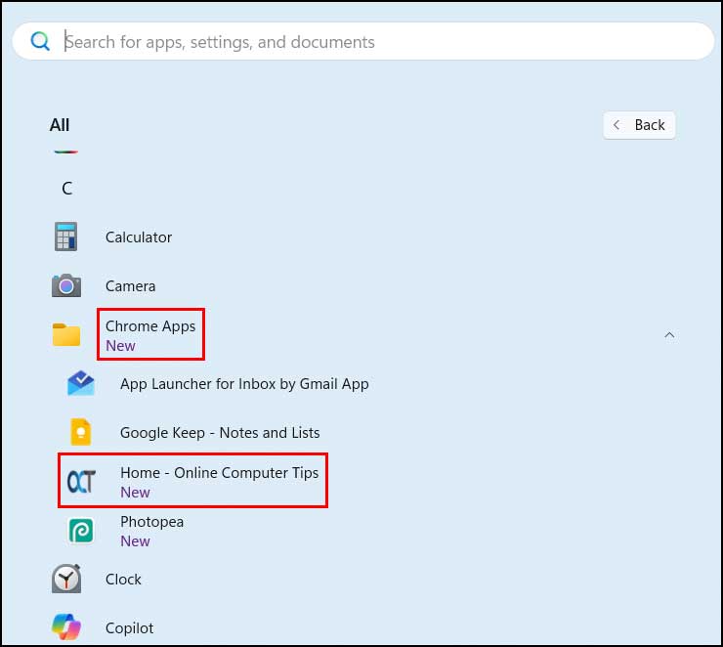
Task: Open the Copilot app icon
Action: [x=66, y=627]
